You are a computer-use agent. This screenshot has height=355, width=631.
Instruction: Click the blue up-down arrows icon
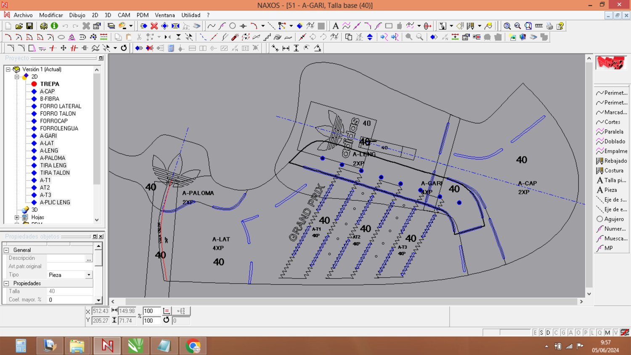pos(370,37)
